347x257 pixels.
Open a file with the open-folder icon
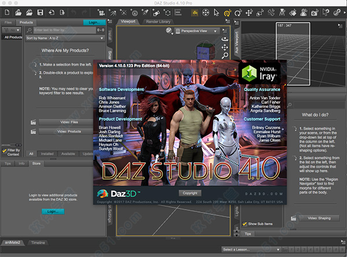[18, 12]
